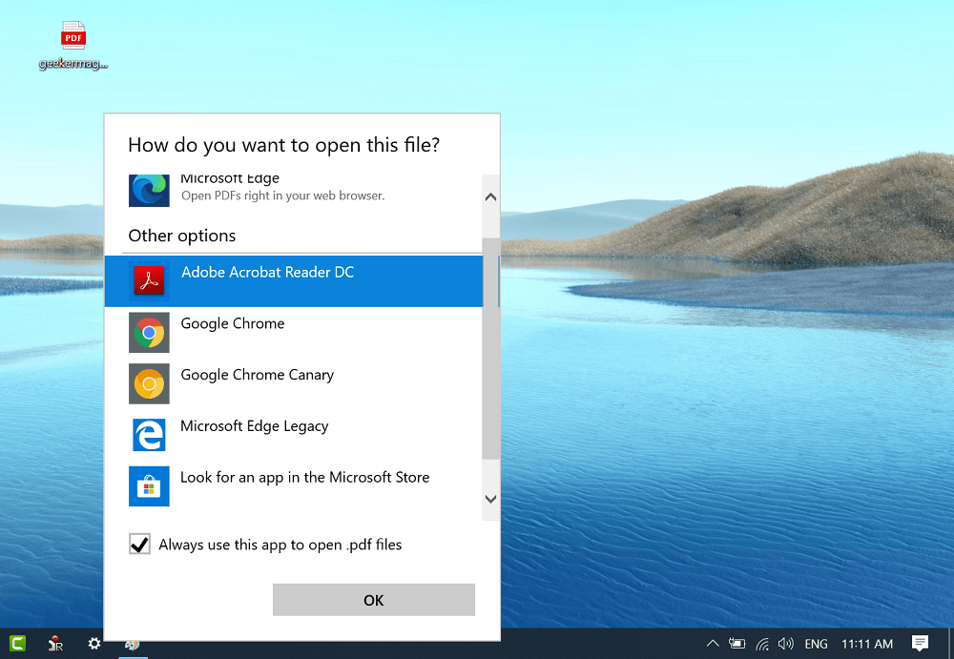The height and width of the screenshot is (659, 954).
Task: Choose the Google Chrome icon
Action: click(149, 332)
